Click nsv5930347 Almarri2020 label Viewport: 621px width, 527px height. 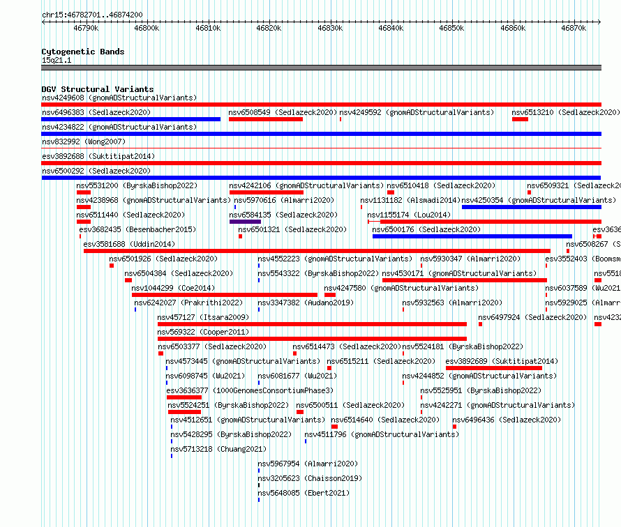tap(470, 259)
